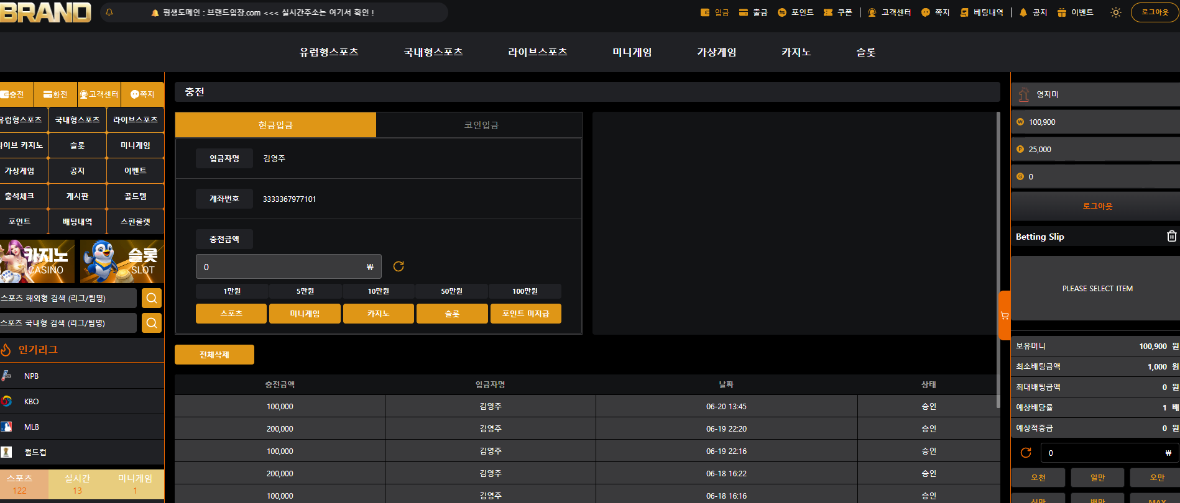Screen dimensions: 1180x503
Task: Select the 현금입금 tab
Action: pos(275,125)
